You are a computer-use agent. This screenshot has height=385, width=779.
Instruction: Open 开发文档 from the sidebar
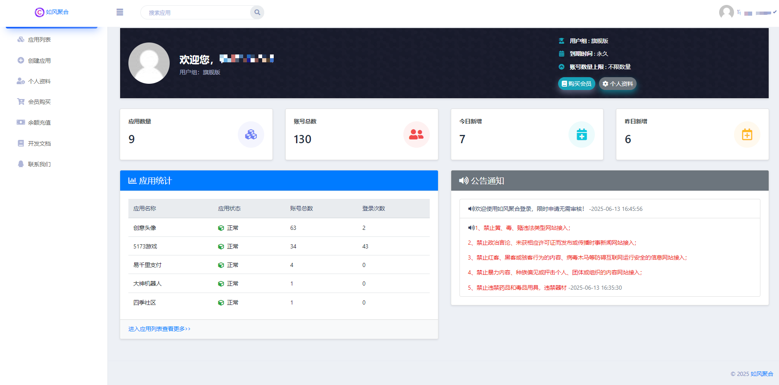pyautogui.click(x=39, y=144)
